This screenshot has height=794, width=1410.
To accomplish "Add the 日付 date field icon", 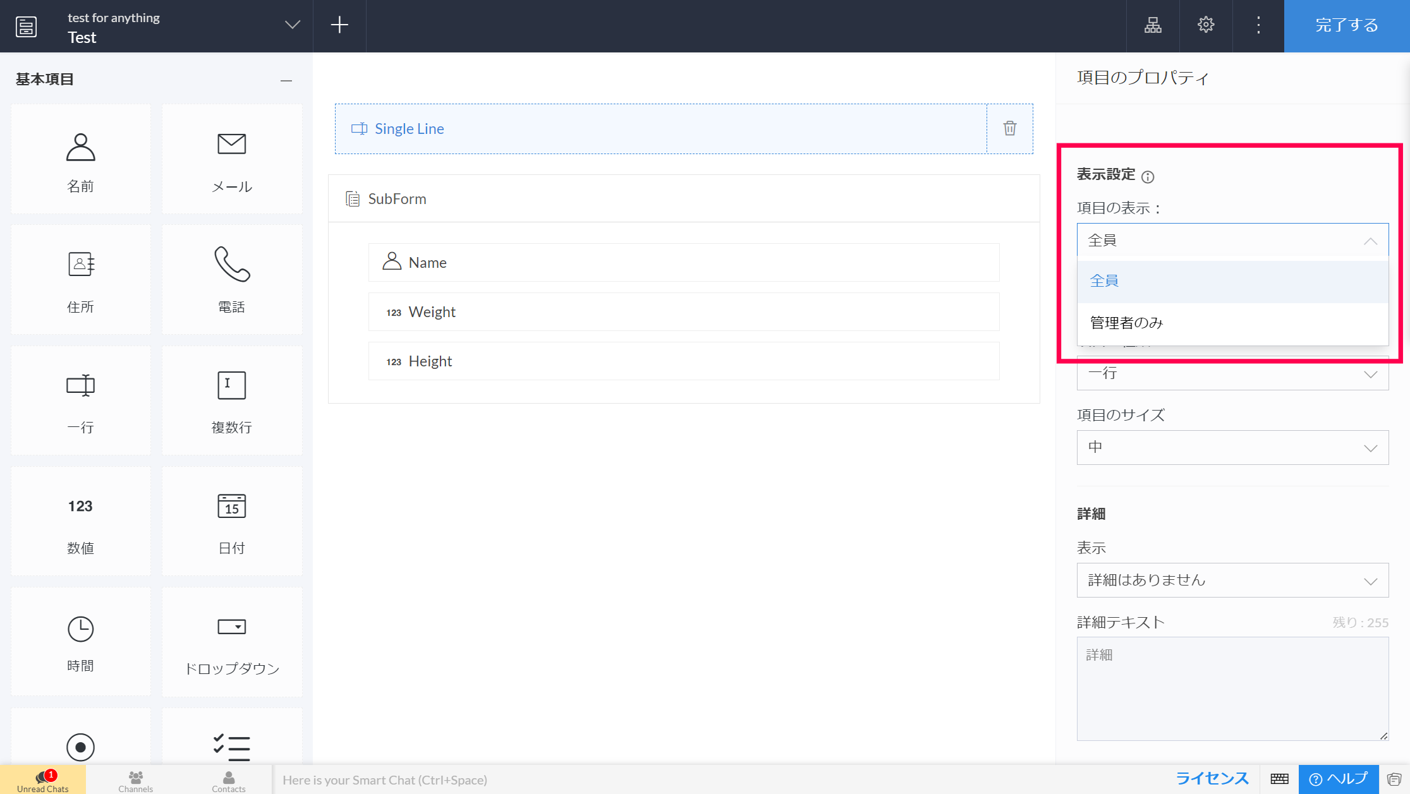I will coord(231,520).
